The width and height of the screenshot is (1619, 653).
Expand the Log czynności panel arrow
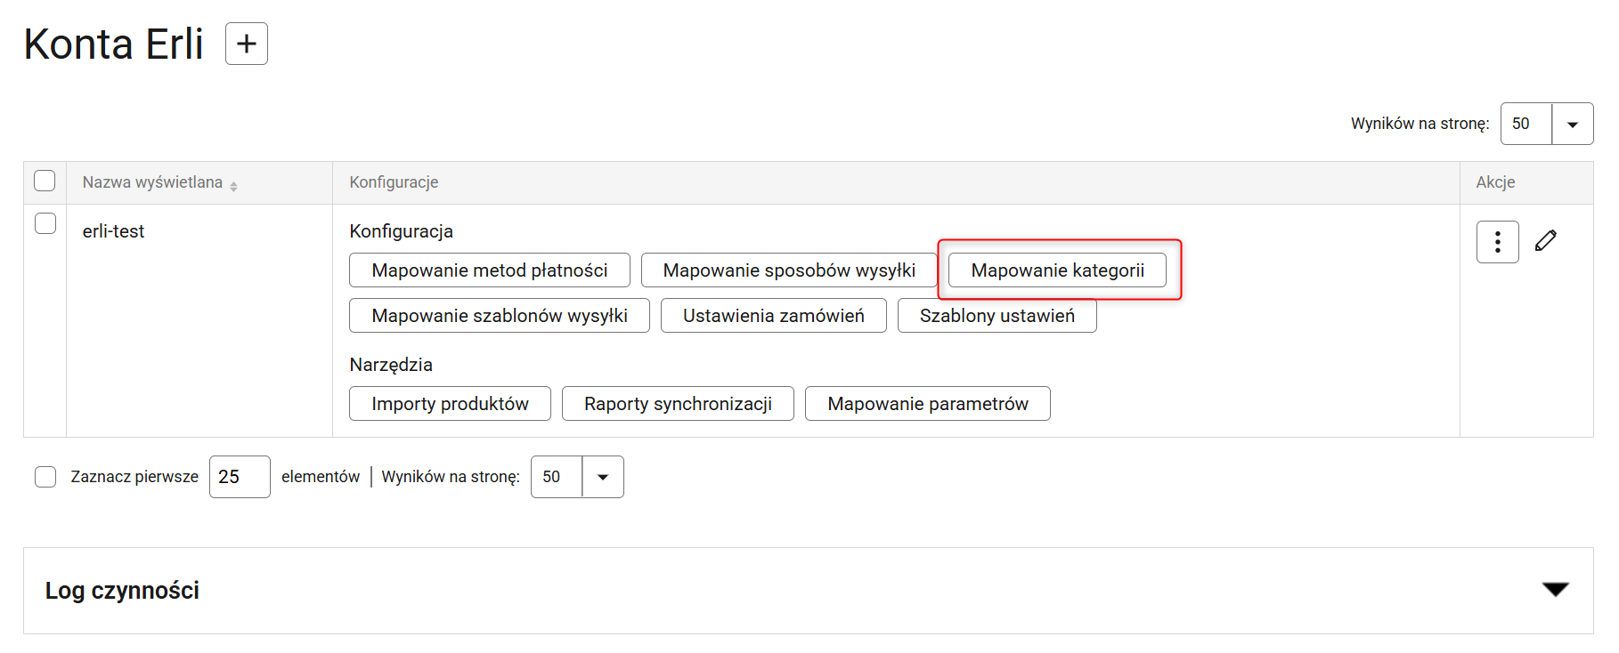[1556, 589]
